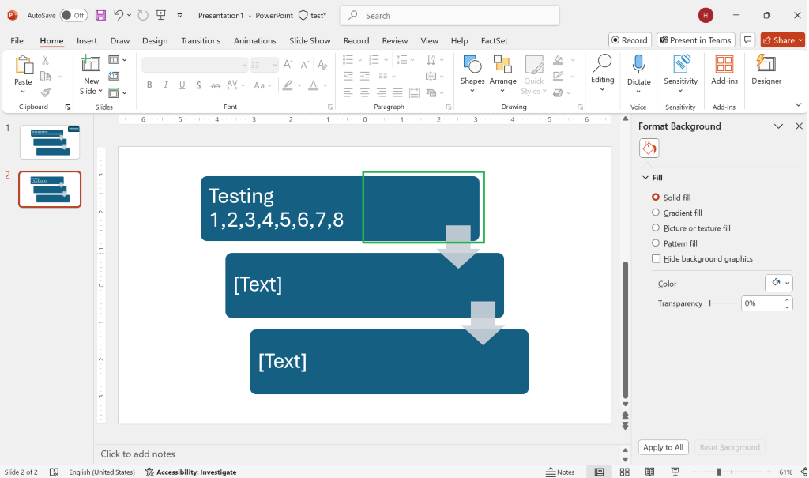Image resolution: width=809 pixels, height=478 pixels.
Task: Open the fill Color dropdown
Action: click(778, 283)
